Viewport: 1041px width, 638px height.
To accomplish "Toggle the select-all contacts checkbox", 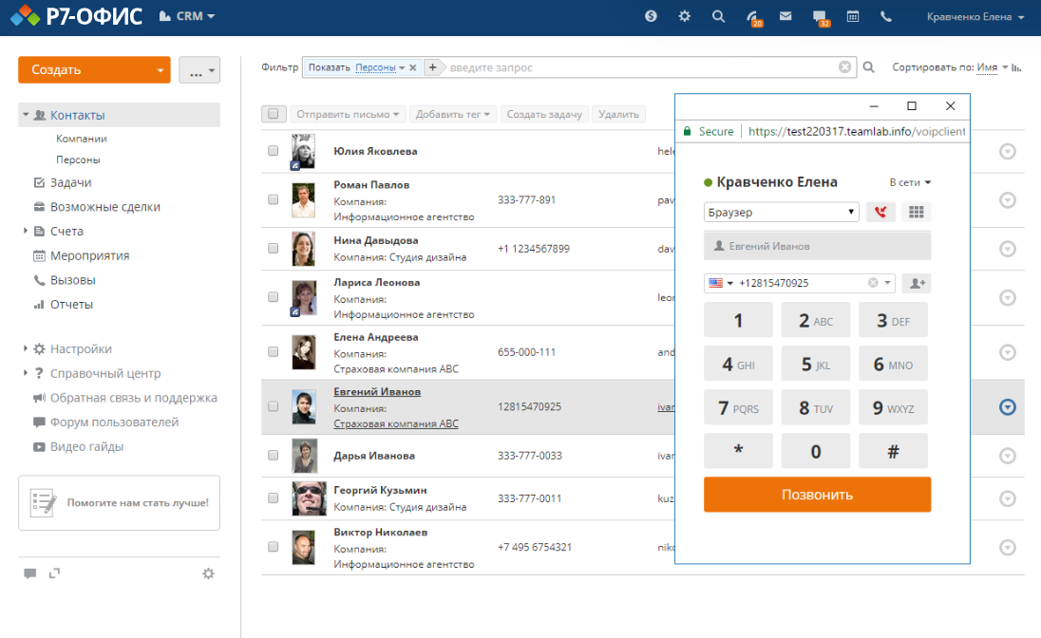I will [x=274, y=114].
